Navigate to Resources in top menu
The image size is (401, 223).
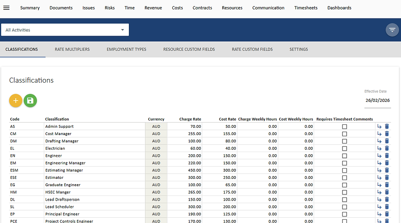232,8
